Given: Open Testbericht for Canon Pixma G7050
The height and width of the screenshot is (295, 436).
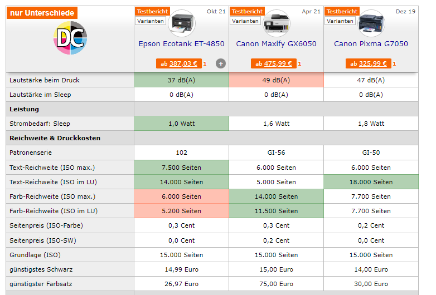Looking at the screenshot, I should point(342,11).
